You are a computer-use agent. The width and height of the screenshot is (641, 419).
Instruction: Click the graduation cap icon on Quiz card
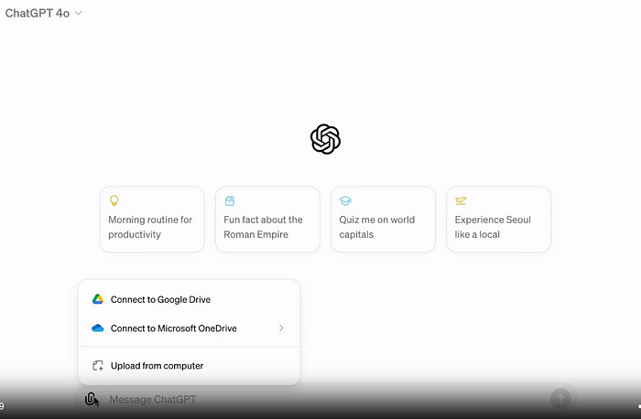coord(345,200)
